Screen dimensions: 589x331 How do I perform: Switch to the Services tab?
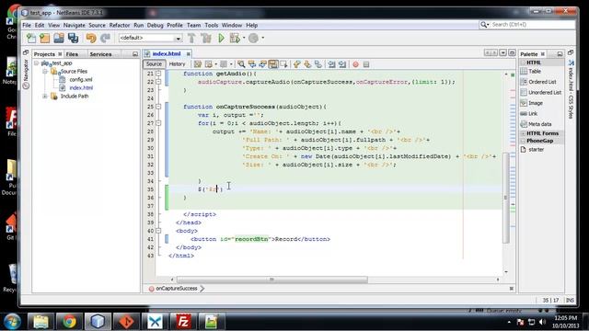coord(100,54)
